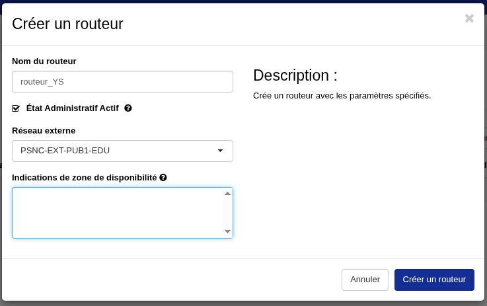Click the Créer un routeur dialog title
The image size is (487, 306).
pos(67,24)
